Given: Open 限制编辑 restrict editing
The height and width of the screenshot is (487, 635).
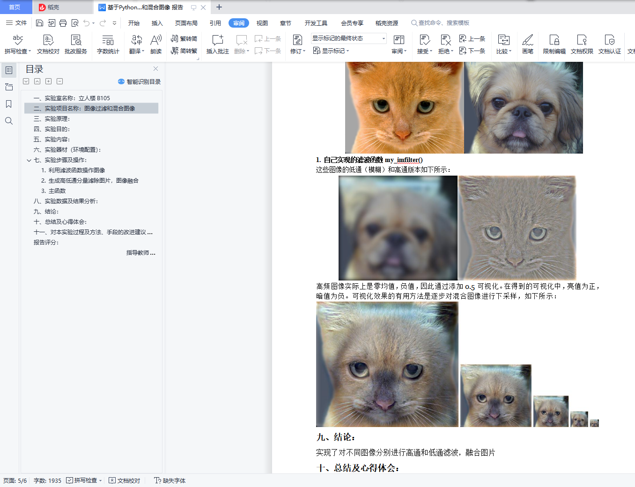Looking at the screenshot, I should (554, 44).
